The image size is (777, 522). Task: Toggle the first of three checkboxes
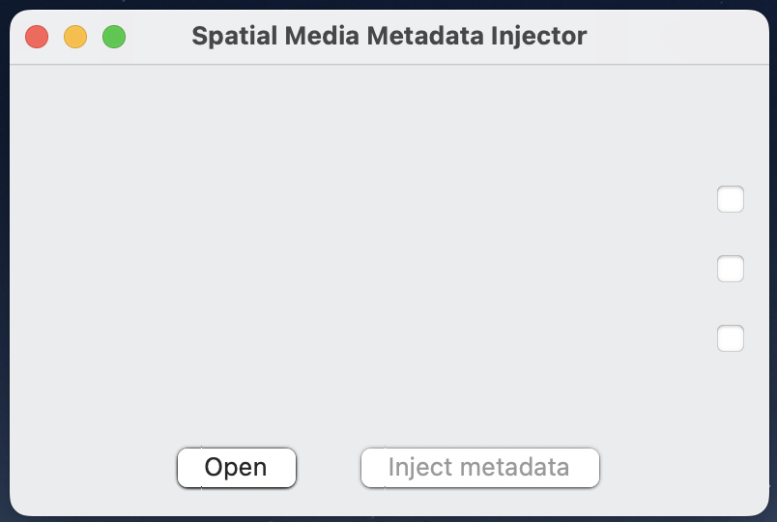[x=731, y=199]
